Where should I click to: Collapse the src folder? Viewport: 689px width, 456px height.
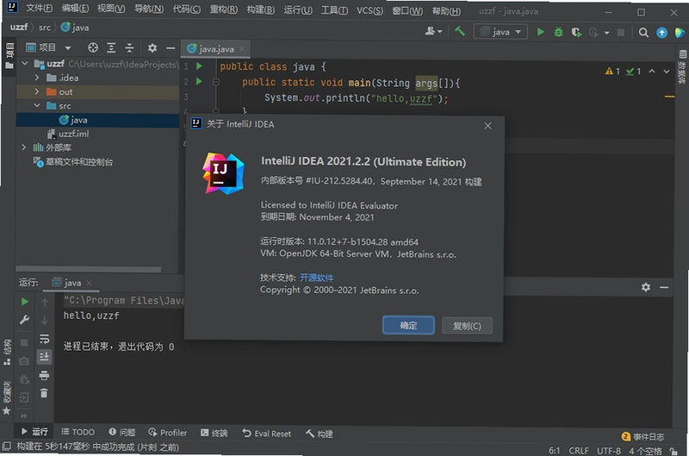37,105
